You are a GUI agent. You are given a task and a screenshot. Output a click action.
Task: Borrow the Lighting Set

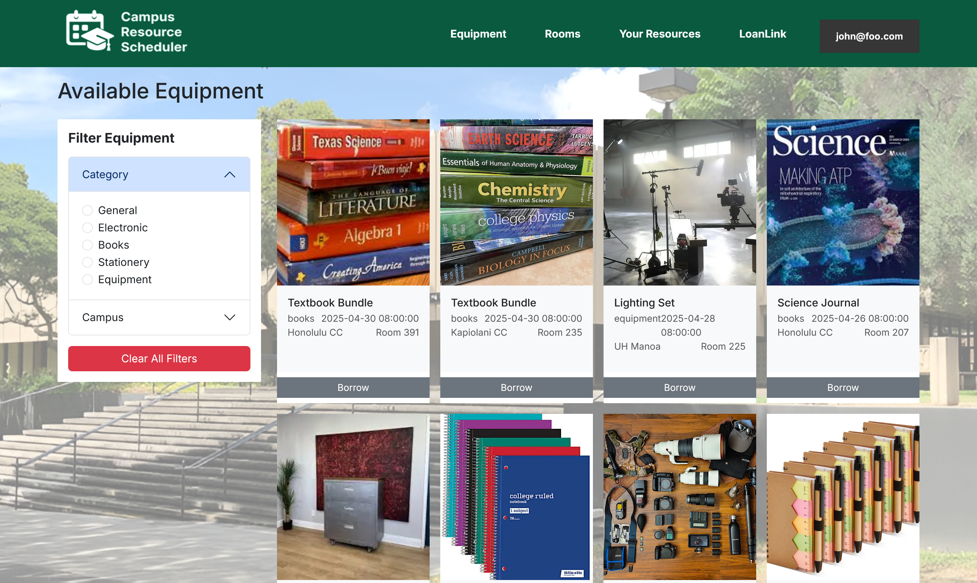(679, 387)
